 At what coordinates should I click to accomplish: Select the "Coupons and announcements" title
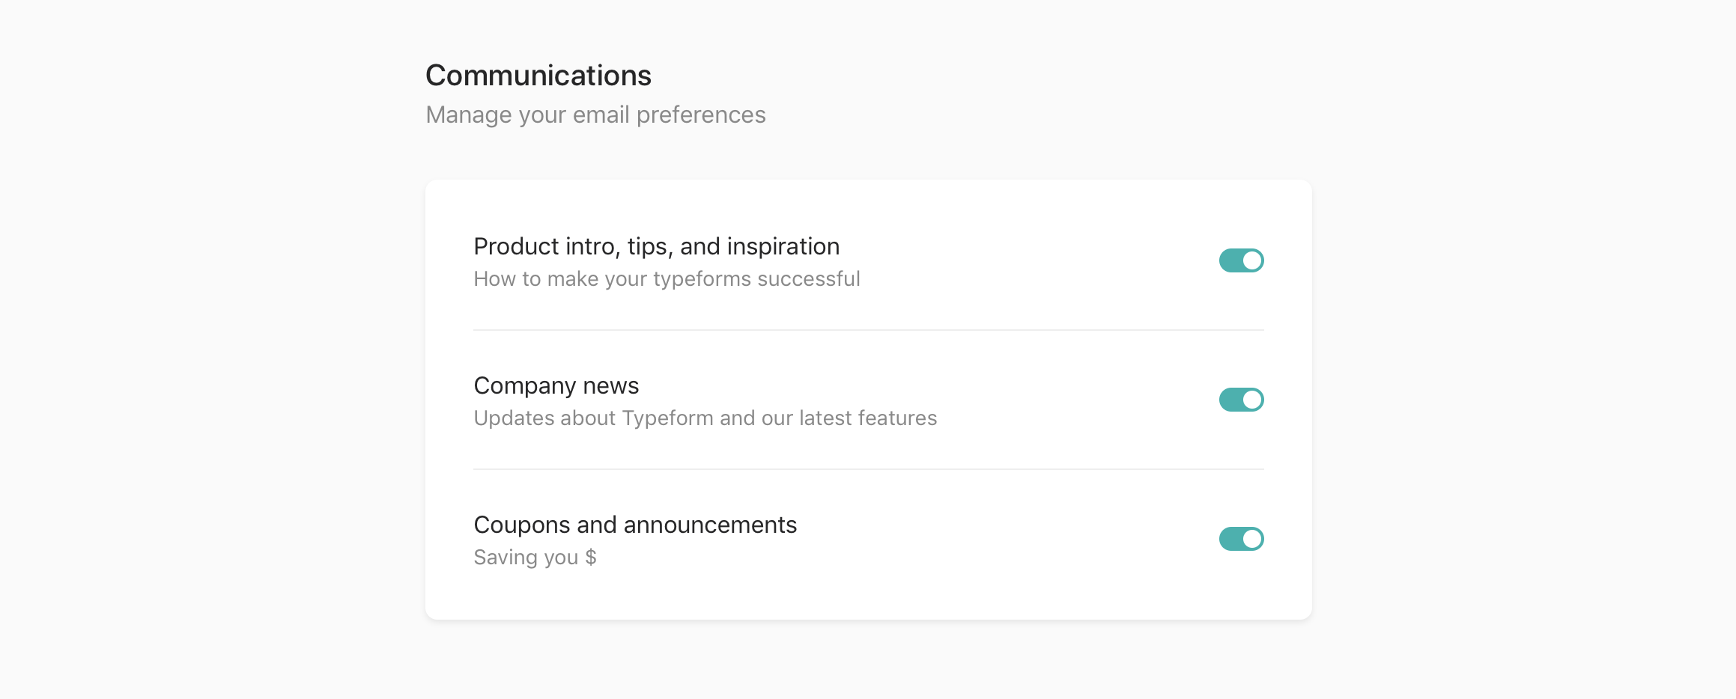pyautogui.click(x=635, y=525)
